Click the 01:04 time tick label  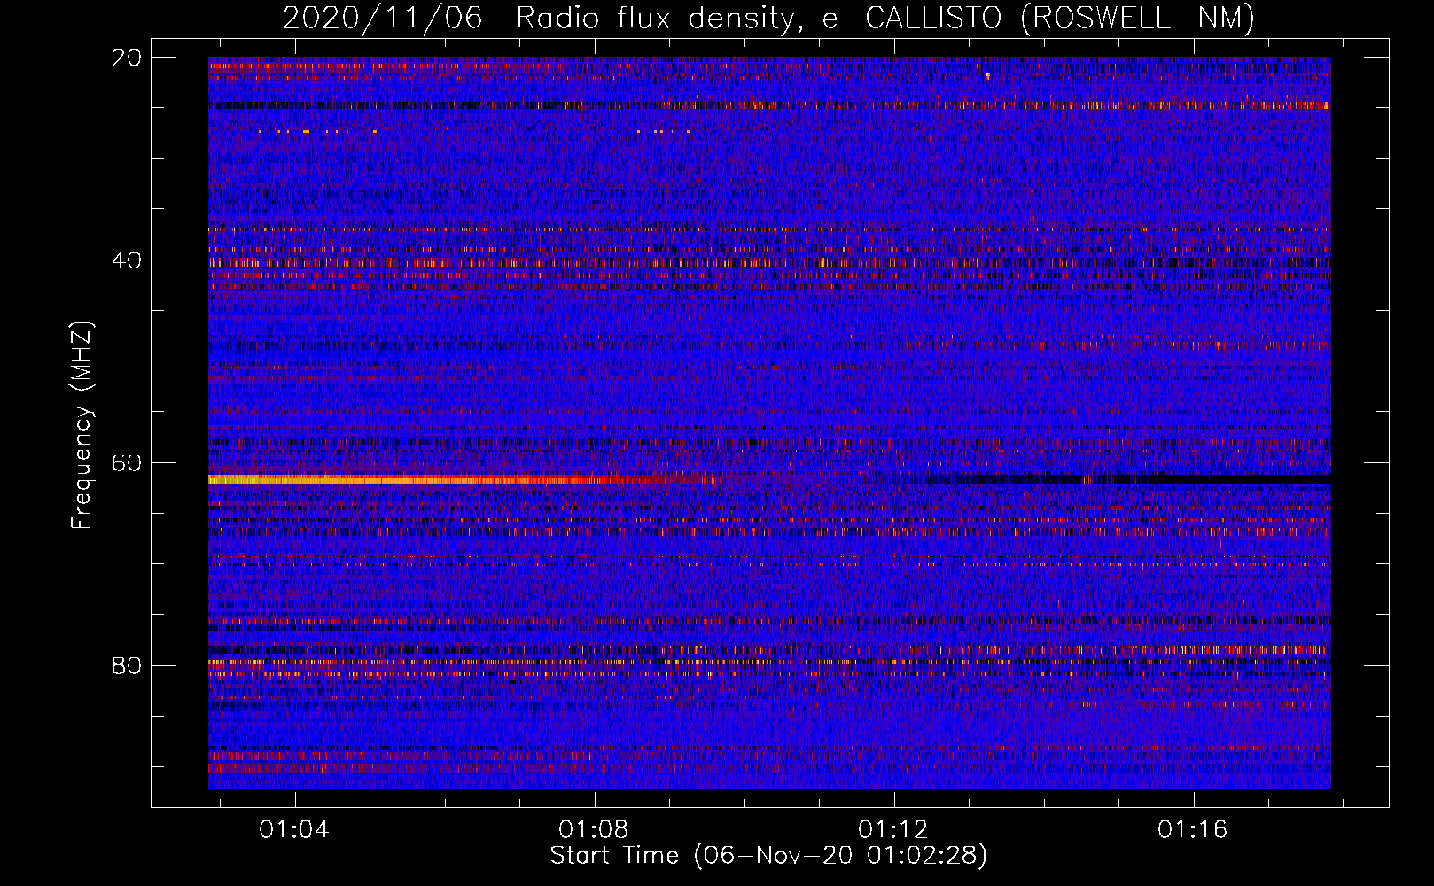(x=294, y=830)
